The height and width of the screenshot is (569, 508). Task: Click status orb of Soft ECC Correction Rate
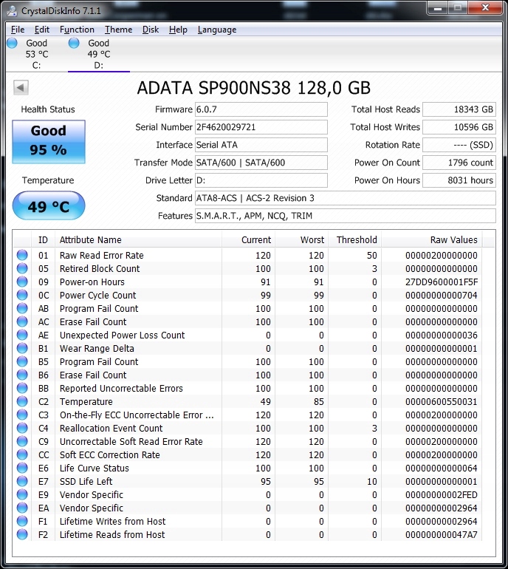[22, 454]
